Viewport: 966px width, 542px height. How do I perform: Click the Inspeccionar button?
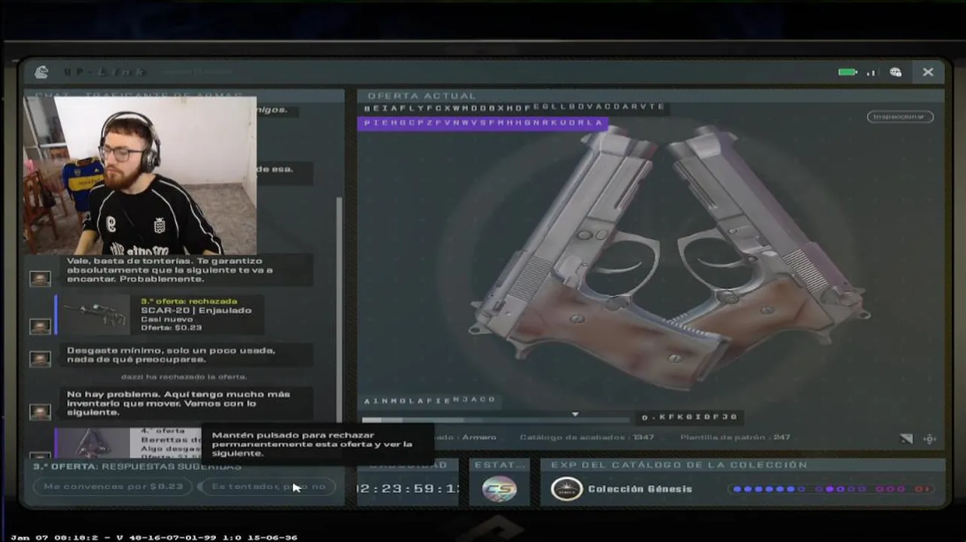pos(900,117)
